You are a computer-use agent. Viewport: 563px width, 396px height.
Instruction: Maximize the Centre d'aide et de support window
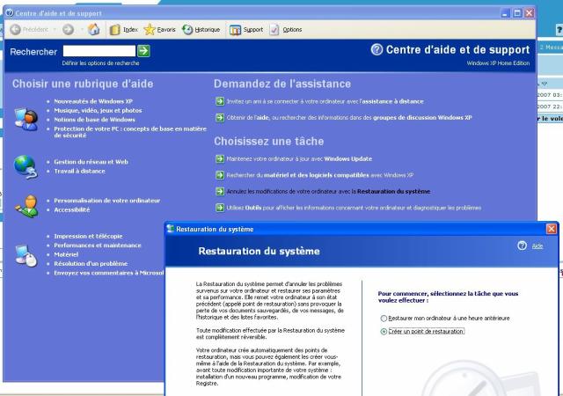tap(517, 13)
